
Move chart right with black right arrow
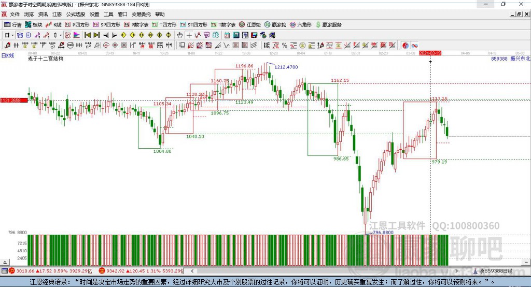(x=115, y=35)
